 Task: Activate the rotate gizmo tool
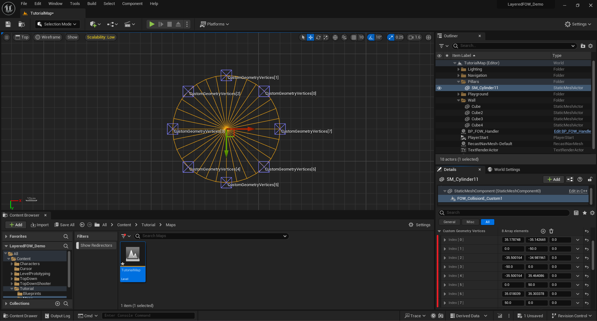click(318, 37)
